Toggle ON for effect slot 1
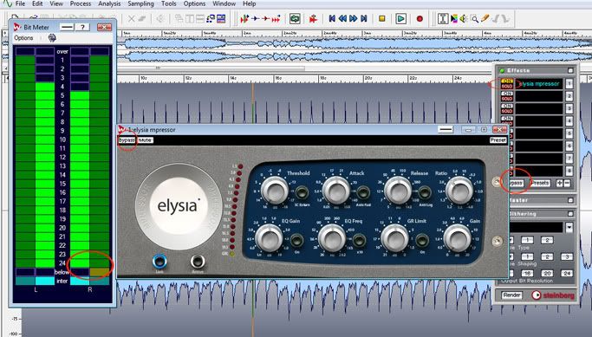This screenshot has height=337, width=592. pos(507,81)
